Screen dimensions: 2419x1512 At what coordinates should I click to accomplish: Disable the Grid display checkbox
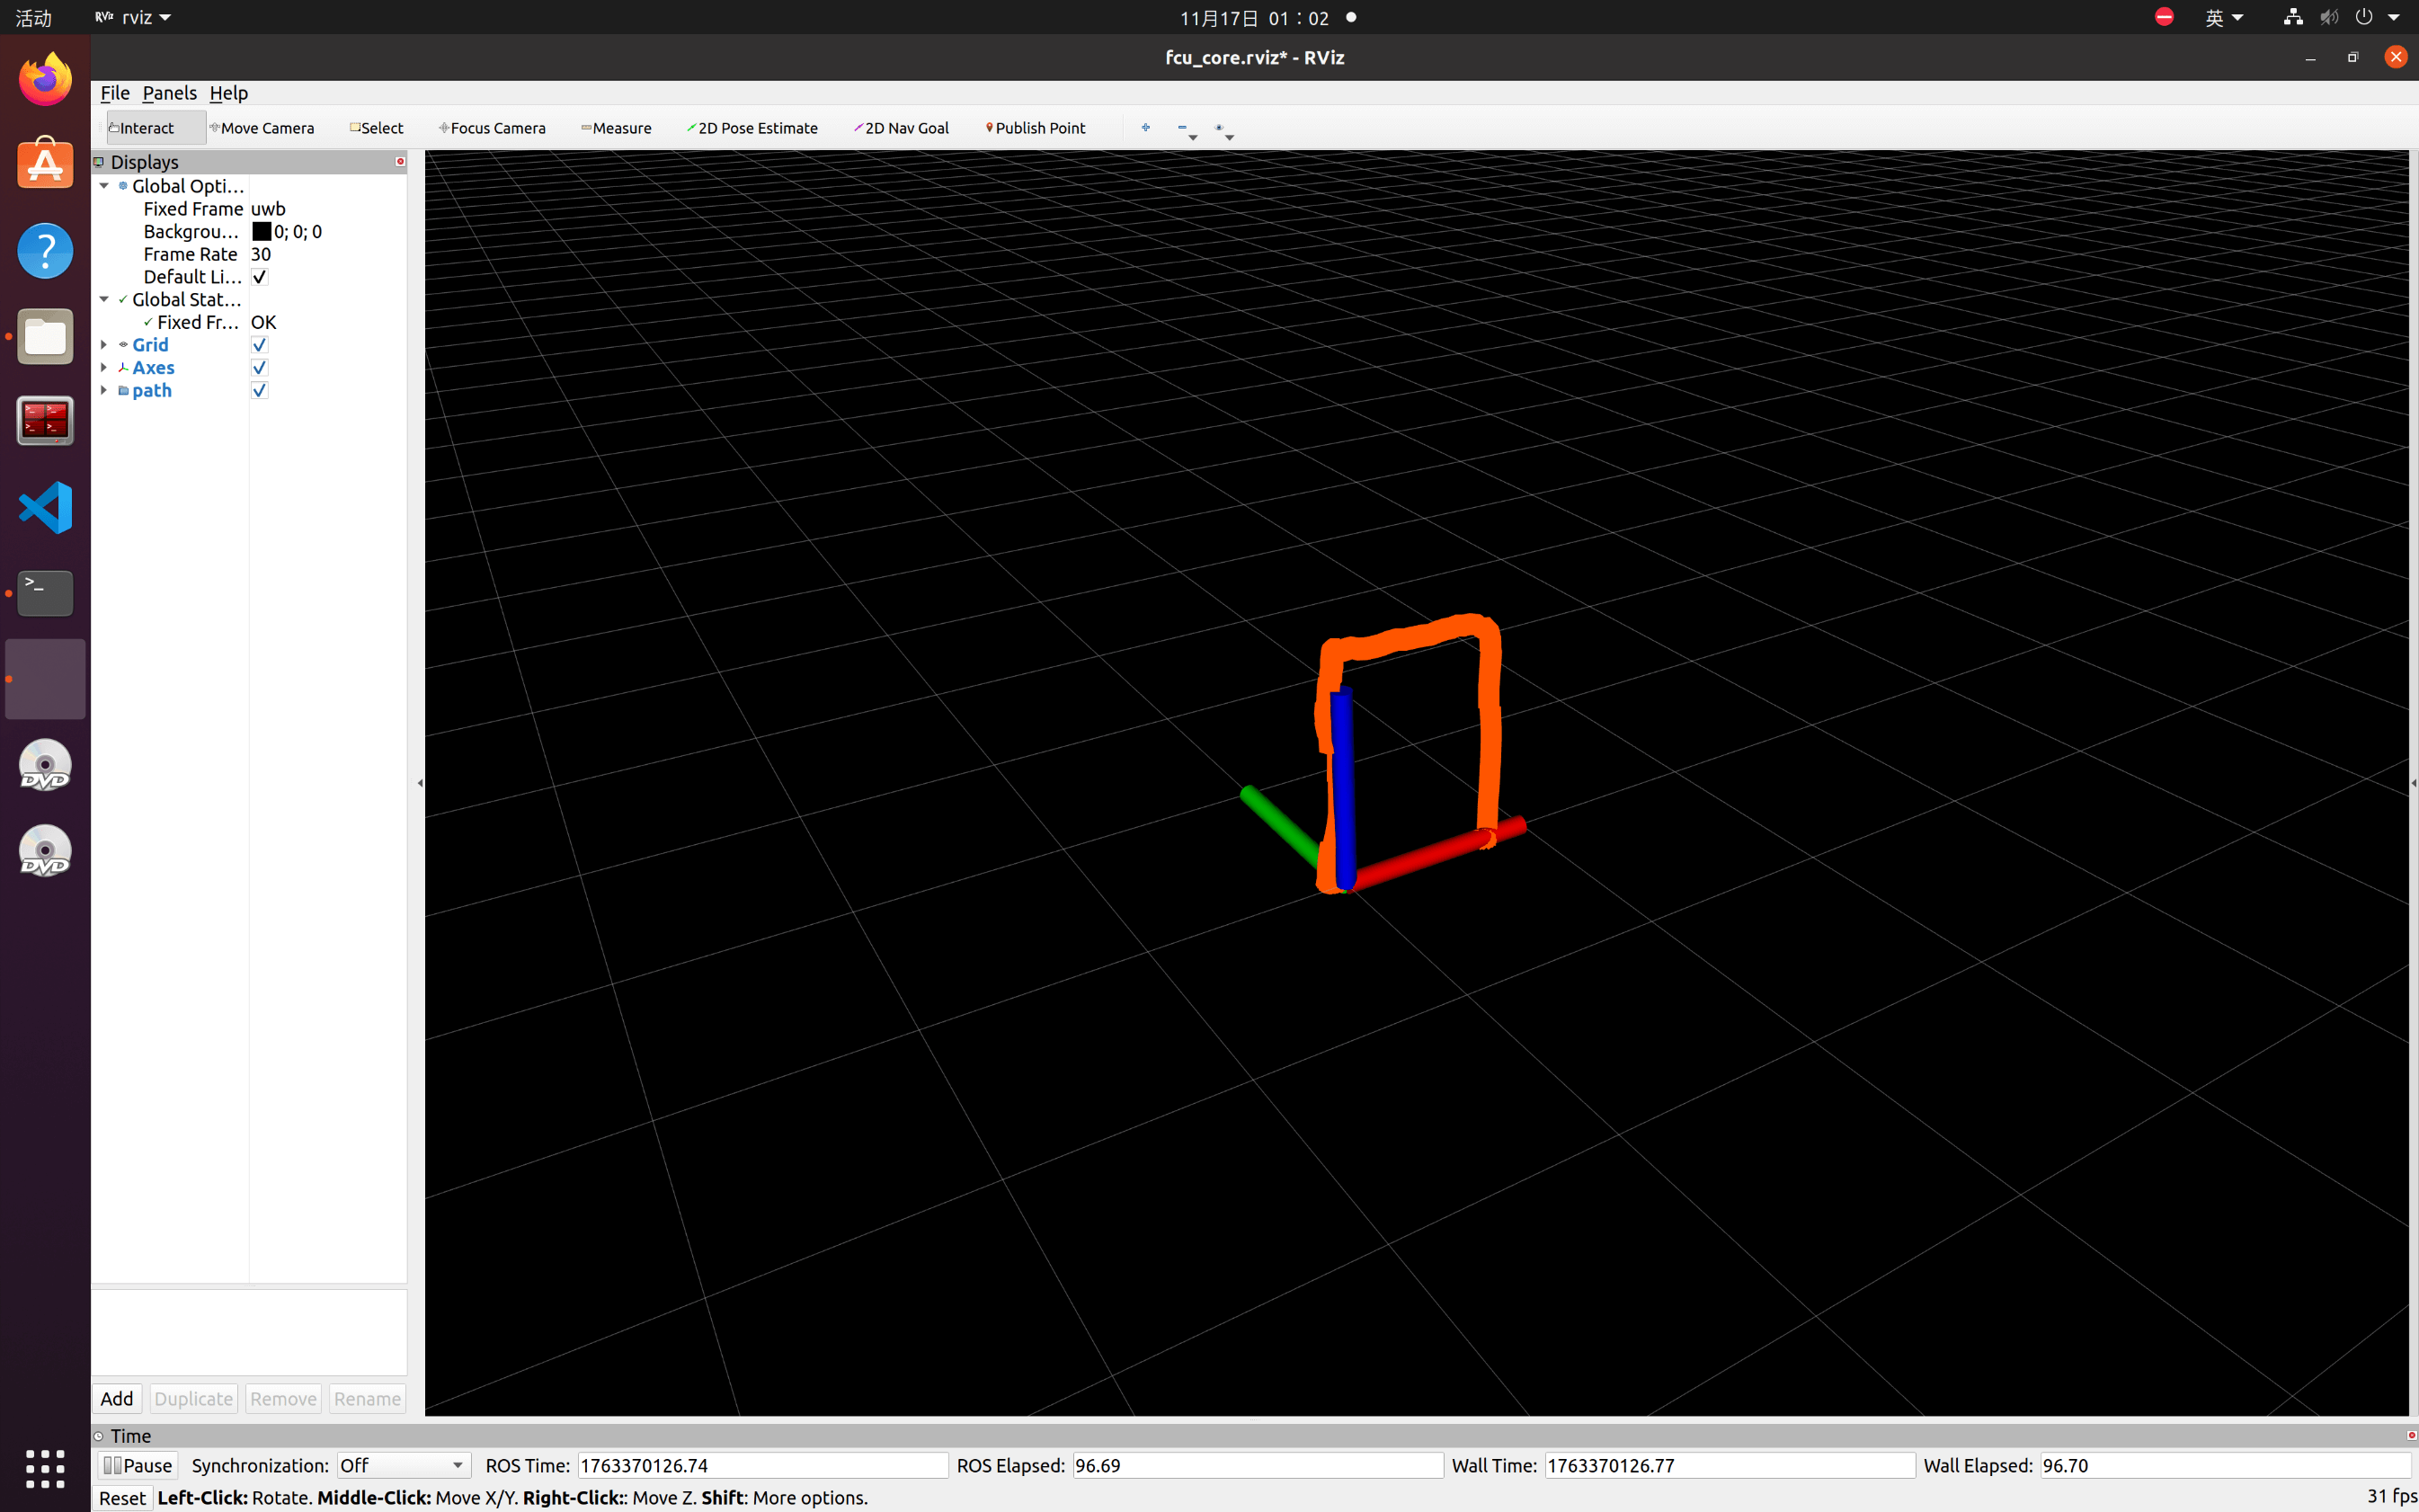tap(260, 345)
